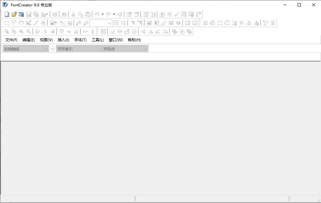Click the checkmark validate icon
321x203 pixels.
click(177, 14)
